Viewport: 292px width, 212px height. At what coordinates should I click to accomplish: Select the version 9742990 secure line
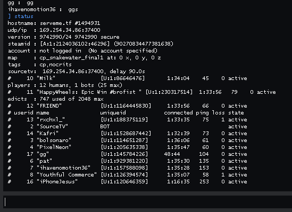coord(63,37)
